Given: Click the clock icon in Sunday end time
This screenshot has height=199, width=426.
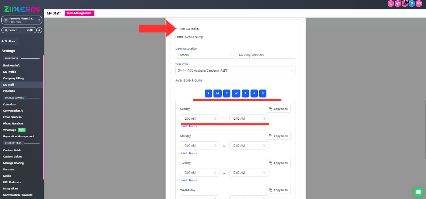Looking at the screenshot, I should 264,118.
